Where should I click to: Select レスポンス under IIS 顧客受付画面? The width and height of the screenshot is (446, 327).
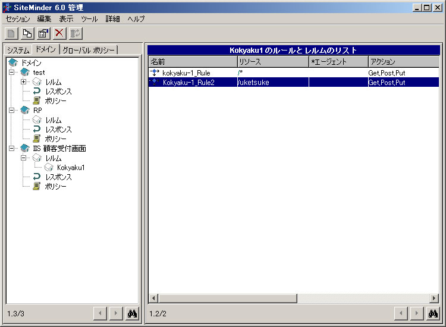59,177
